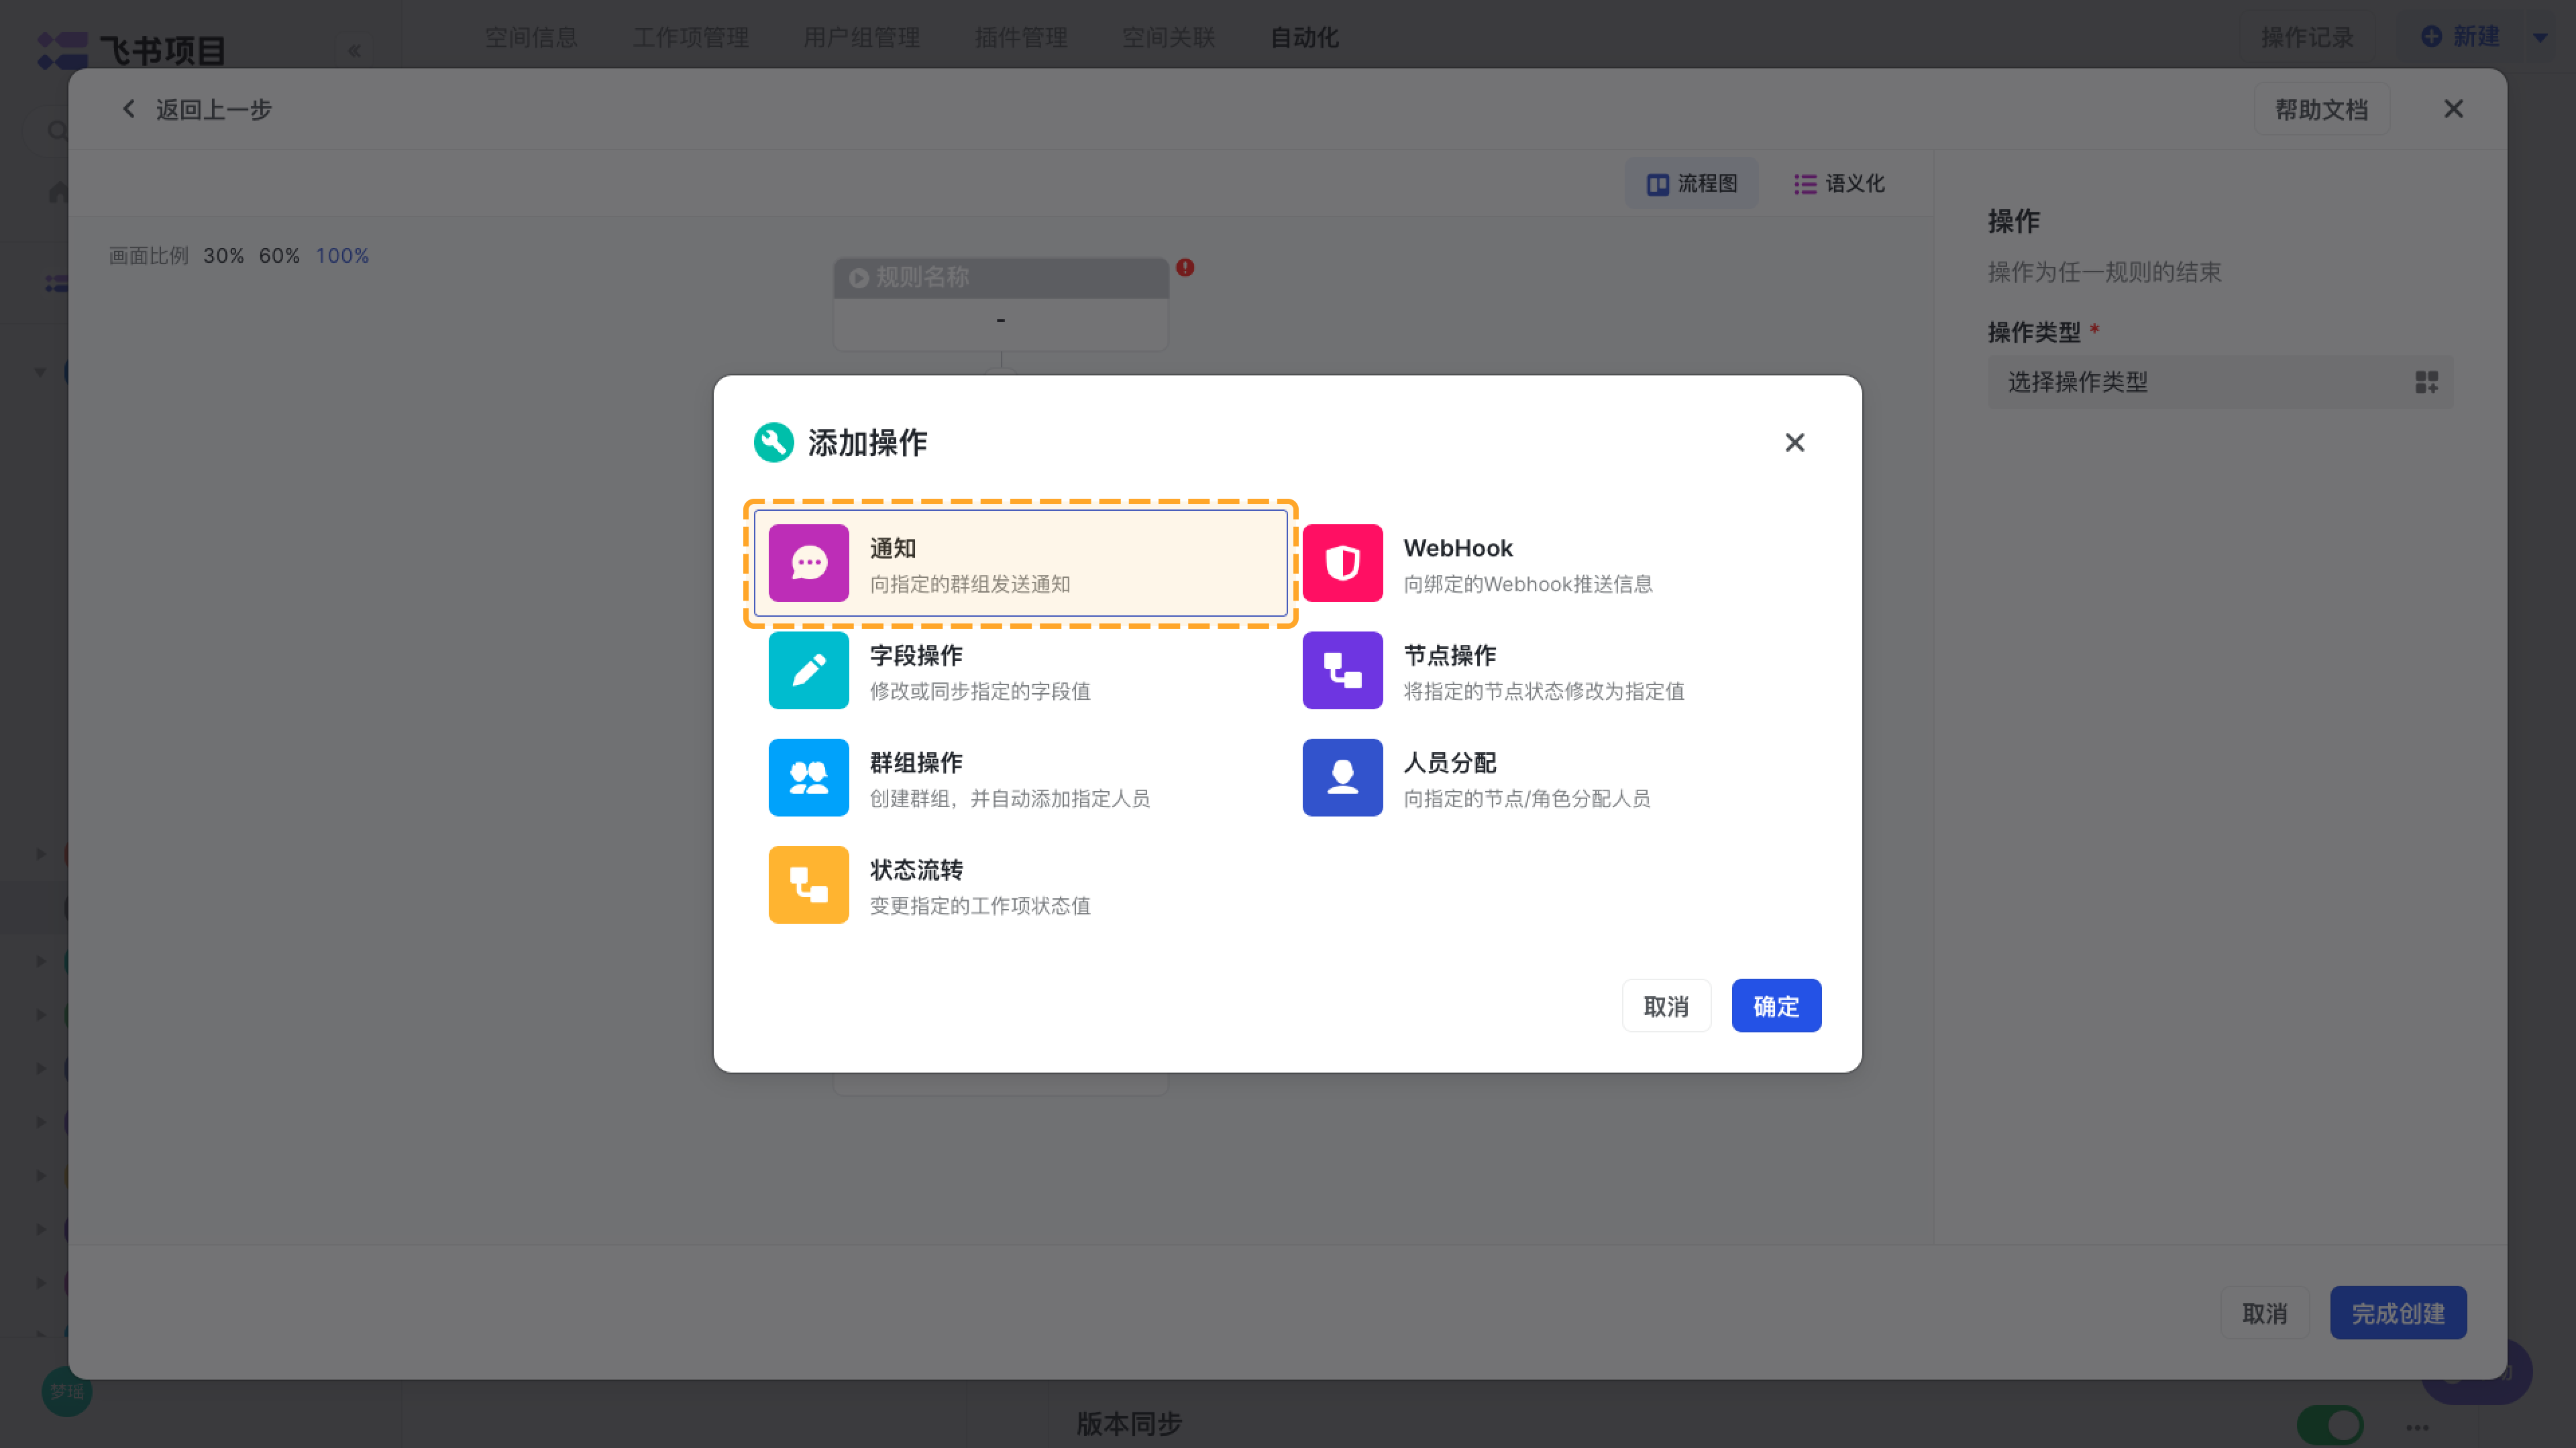Click the 飞书项目 logo
This screenshot has height=1448, width=2576.
tap(131, 50)
